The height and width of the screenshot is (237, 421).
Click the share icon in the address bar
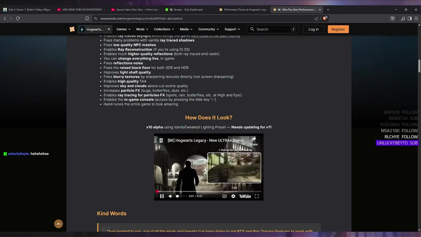(316, 18)
